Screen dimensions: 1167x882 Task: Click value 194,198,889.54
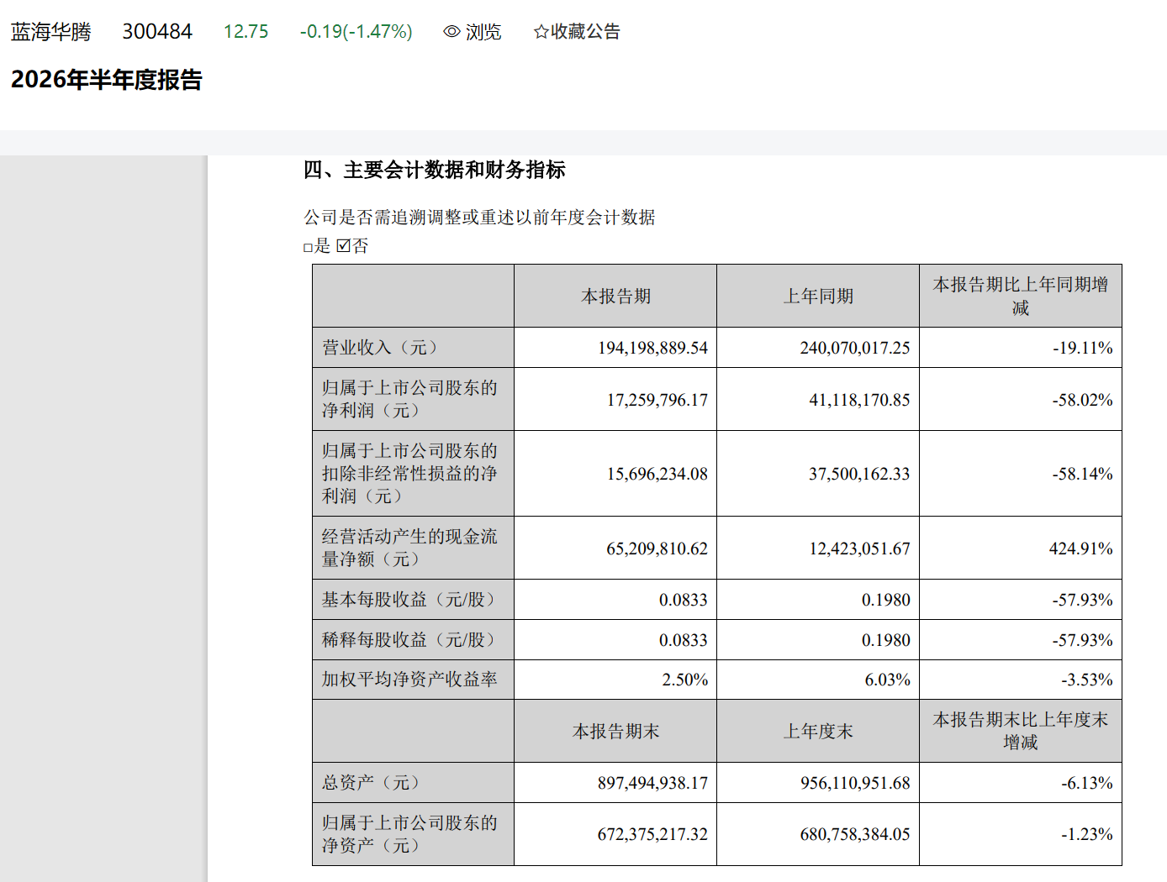(x=652, y=348)
